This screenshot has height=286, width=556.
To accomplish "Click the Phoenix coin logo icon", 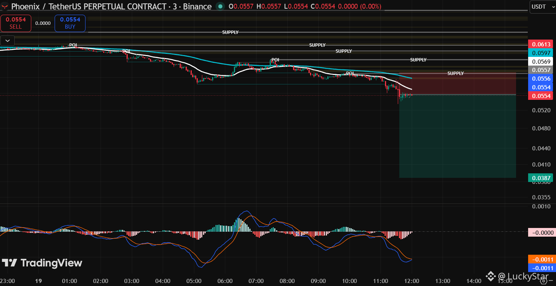I will 4,6.
